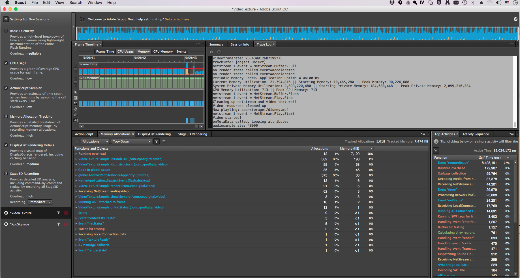Click the 'Get started here' link
This screenshot has width=520, height=278.
tap(177, 19)
